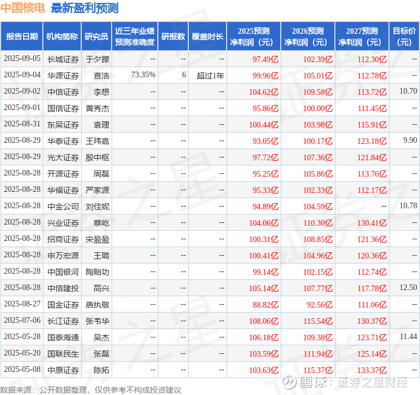Screen dimensions: 420x395
Task: Click the 2027预测净利润 column header
Action: tap(362, 37)
